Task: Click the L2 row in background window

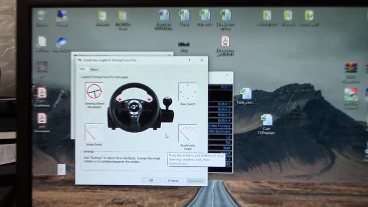Action: tap(220, 137)
